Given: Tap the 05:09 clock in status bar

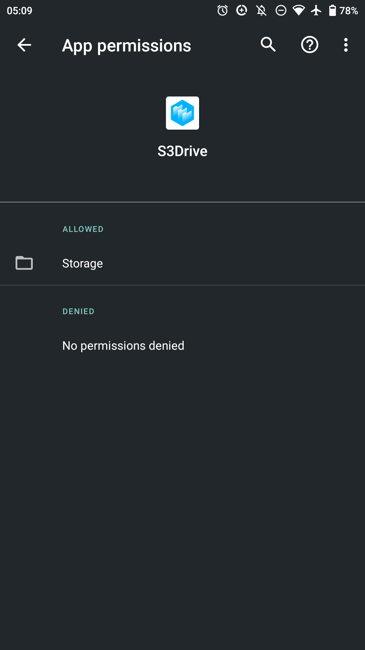Looking at the screenshot, I should [20, 10].
